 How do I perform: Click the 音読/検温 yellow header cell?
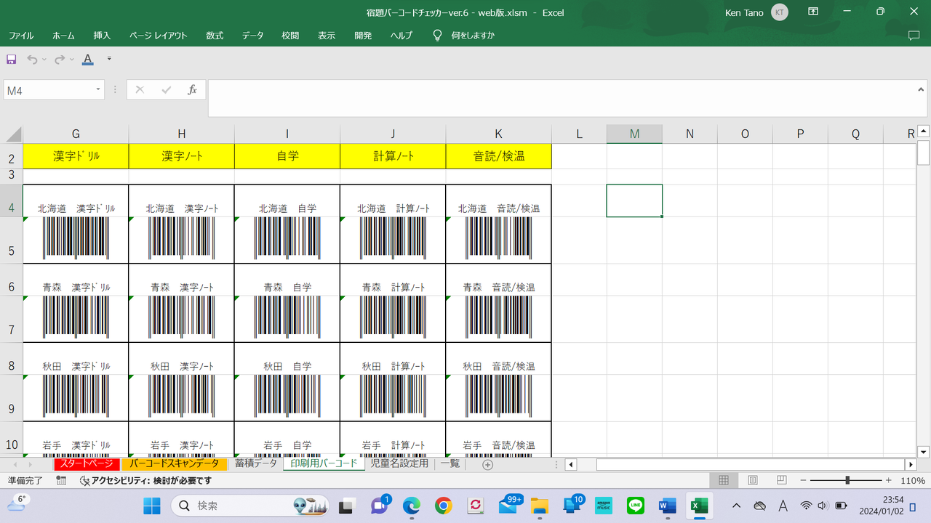tap(499, 156)
